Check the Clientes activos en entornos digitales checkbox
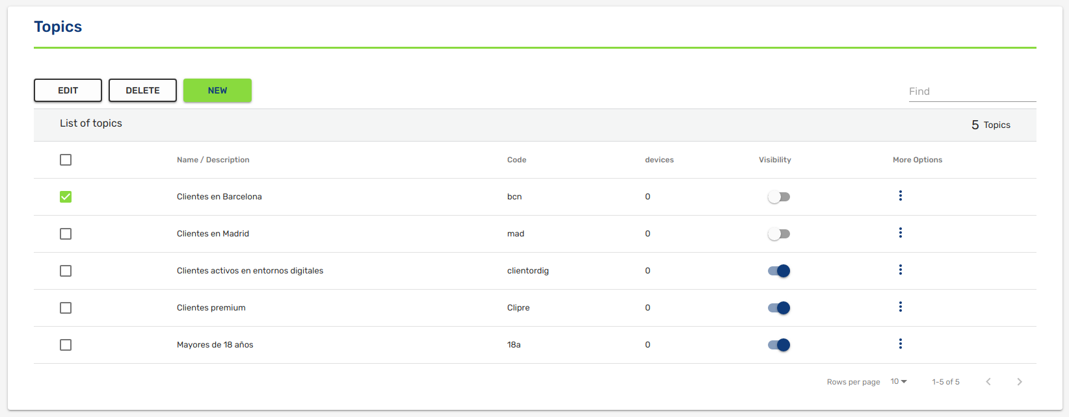 (66, 271)
